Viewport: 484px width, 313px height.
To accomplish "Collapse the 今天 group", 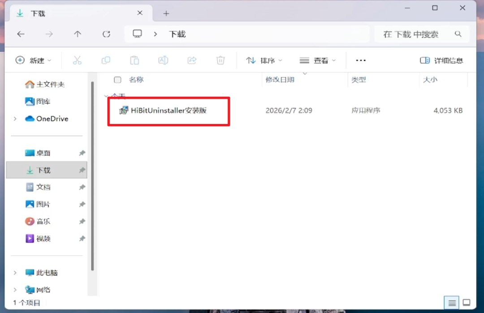I will pos(106,96).
